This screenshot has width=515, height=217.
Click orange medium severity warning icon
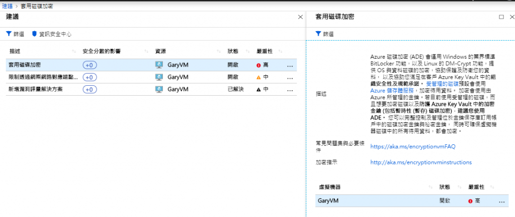(259, 78)
